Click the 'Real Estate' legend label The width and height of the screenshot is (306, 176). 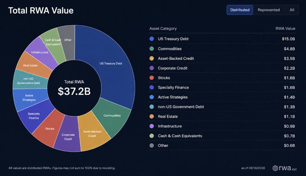[168, 116]
